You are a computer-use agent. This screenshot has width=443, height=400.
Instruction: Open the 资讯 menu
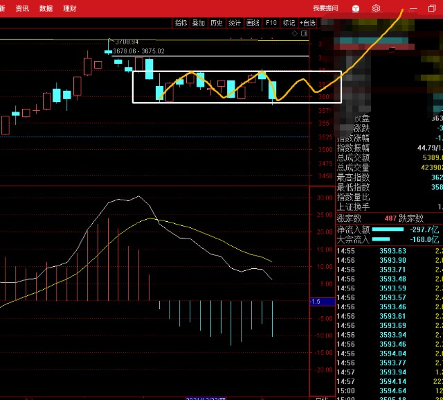pyautogui.click(x=22, y=8)
